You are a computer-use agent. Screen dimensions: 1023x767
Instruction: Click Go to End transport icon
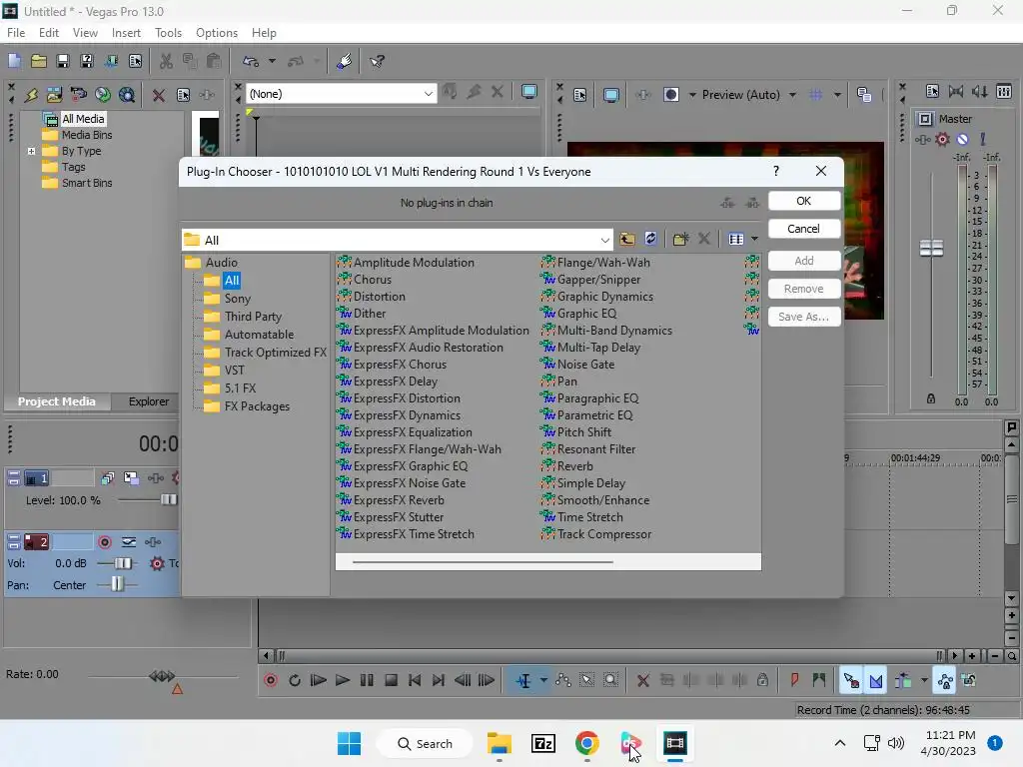(439, 680)
